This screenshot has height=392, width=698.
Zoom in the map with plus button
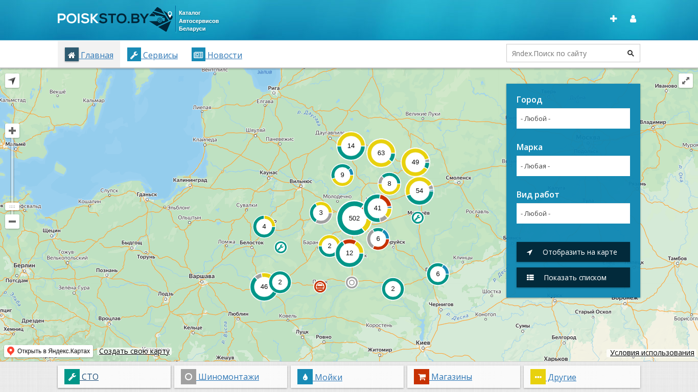(12, 131)
